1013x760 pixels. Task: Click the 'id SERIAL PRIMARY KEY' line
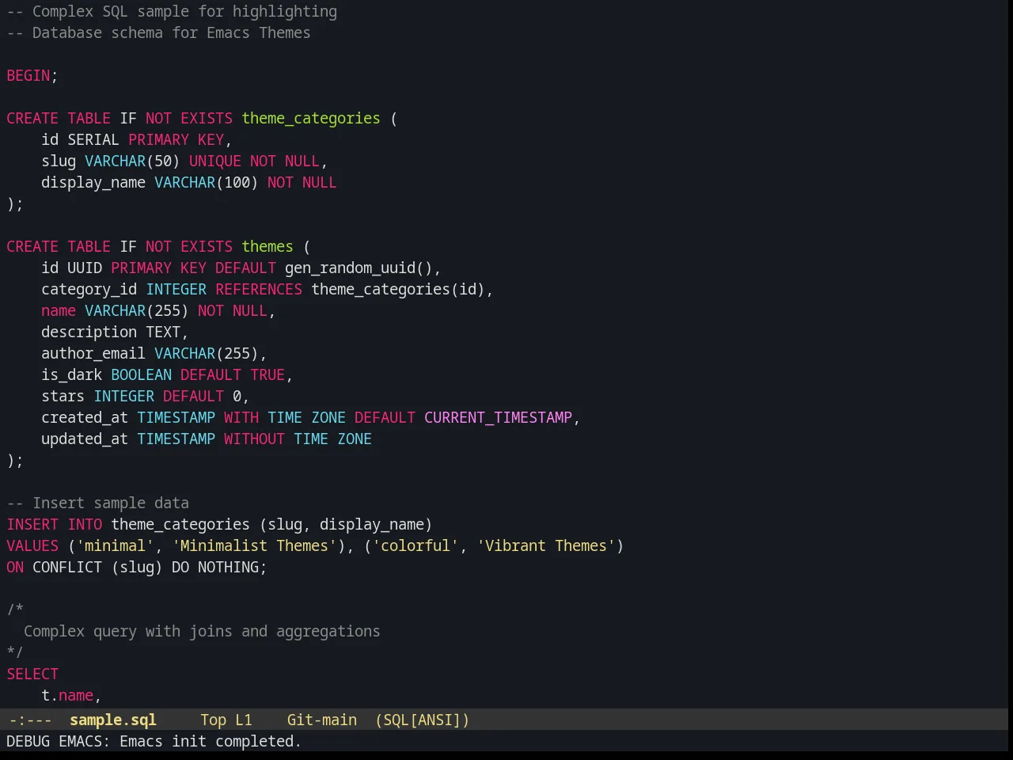pos(136,139)
